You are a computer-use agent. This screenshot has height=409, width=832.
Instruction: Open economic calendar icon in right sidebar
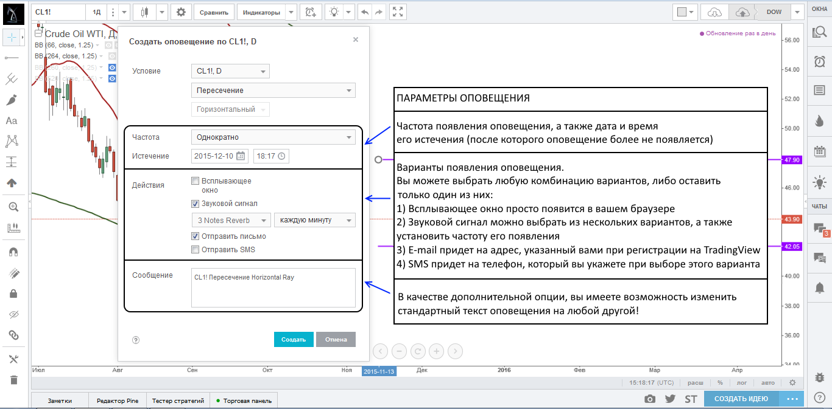[819, 151]
